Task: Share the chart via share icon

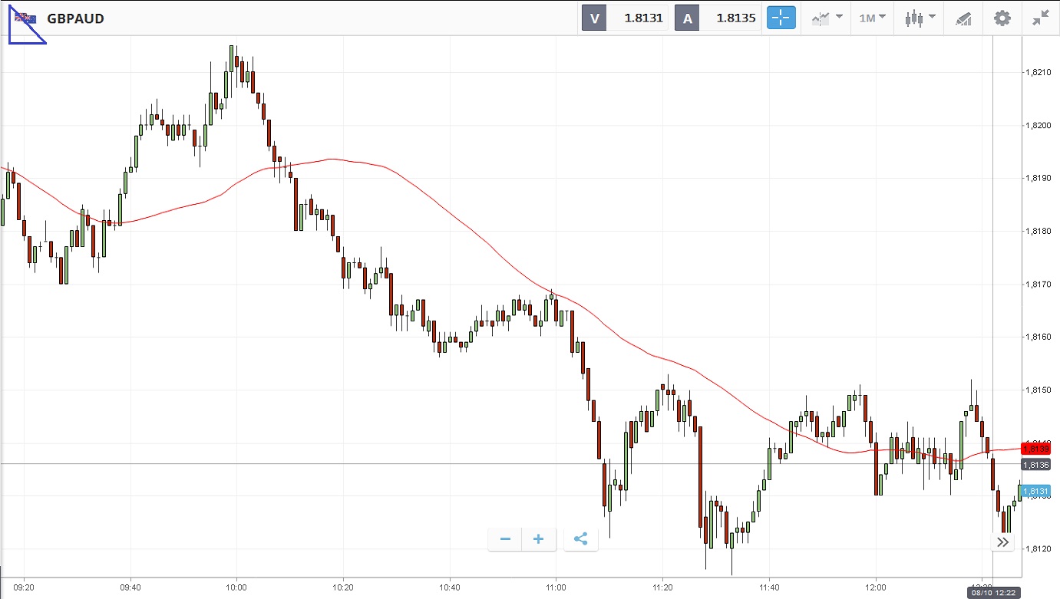Action: coord(580,539)
